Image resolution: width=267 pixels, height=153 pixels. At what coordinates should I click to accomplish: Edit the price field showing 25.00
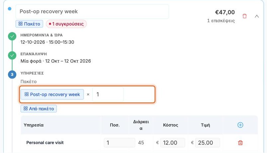(208, 143)
